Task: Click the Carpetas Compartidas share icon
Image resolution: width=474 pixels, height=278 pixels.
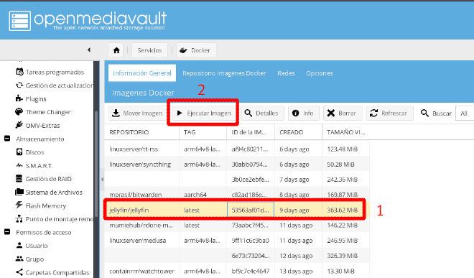Action: coord(19,272)
